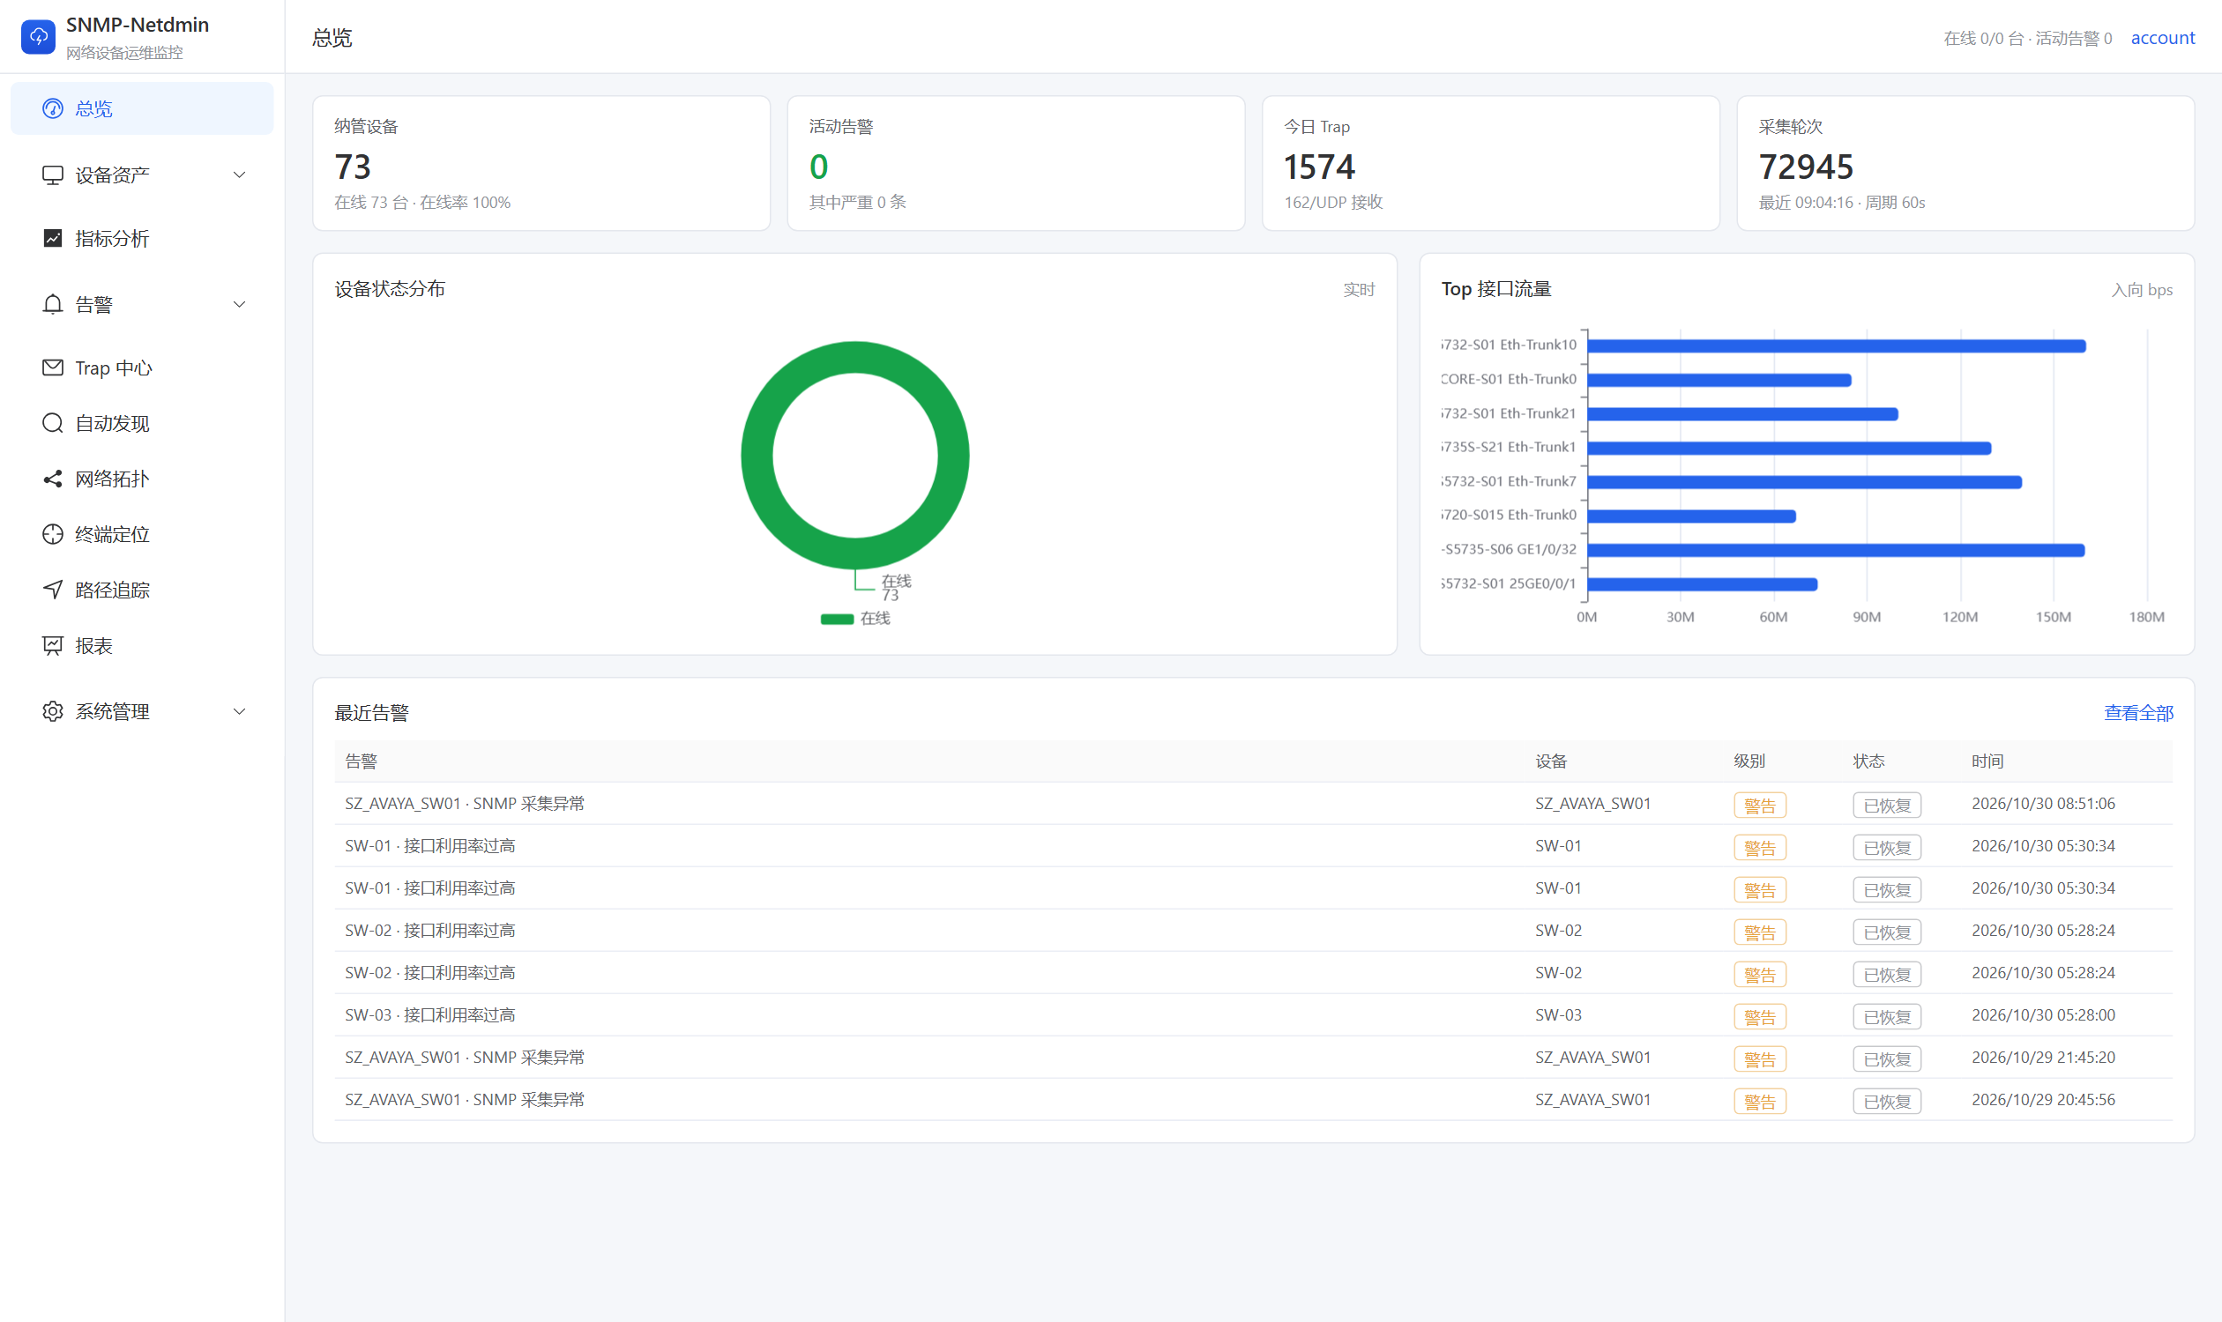The width and height of the screenshot is (2222, 1322).
Task: Click the device cell SW-03
Action: coord(1558,1014)
